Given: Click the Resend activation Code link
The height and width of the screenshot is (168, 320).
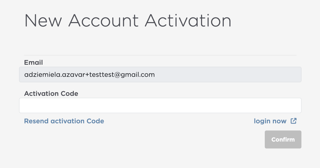Looking at the screenshot, I should click(64, 121).
